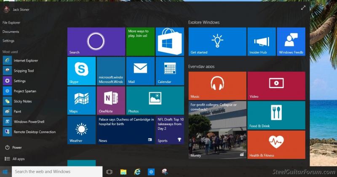Launch the Skype tile
Viewport: 337px width, 177px height.
tap(81, 71)
